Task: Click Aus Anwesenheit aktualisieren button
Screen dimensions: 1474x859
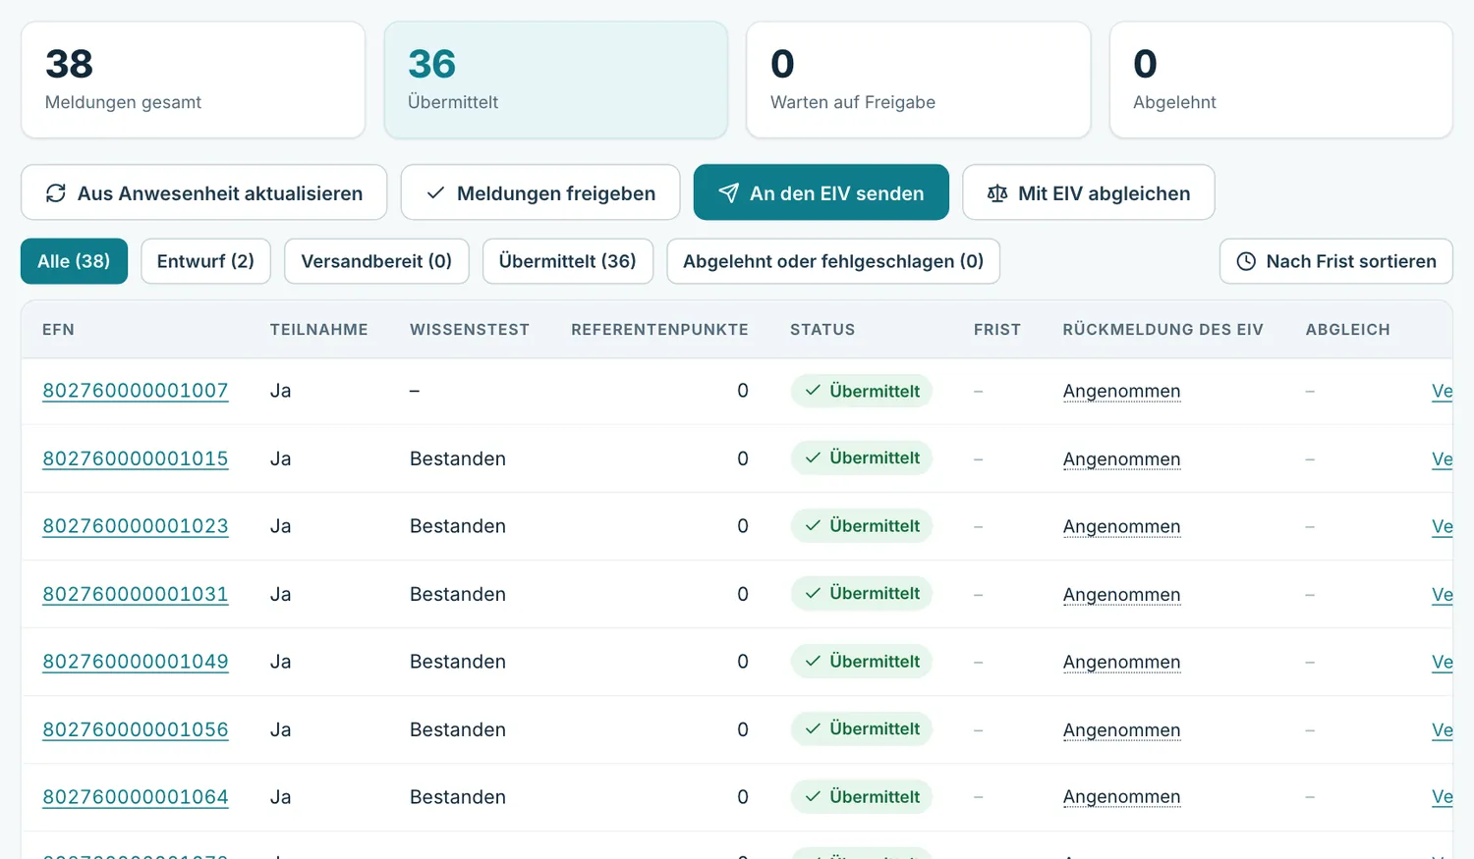Action: coord(204,192)
